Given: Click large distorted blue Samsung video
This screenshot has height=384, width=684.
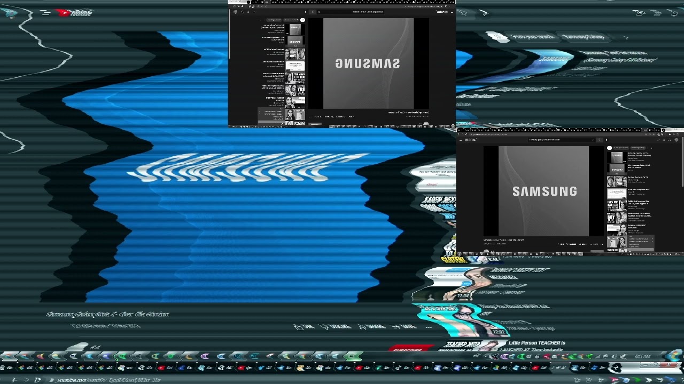Looking at the screenshot, I should pos(230,168).
